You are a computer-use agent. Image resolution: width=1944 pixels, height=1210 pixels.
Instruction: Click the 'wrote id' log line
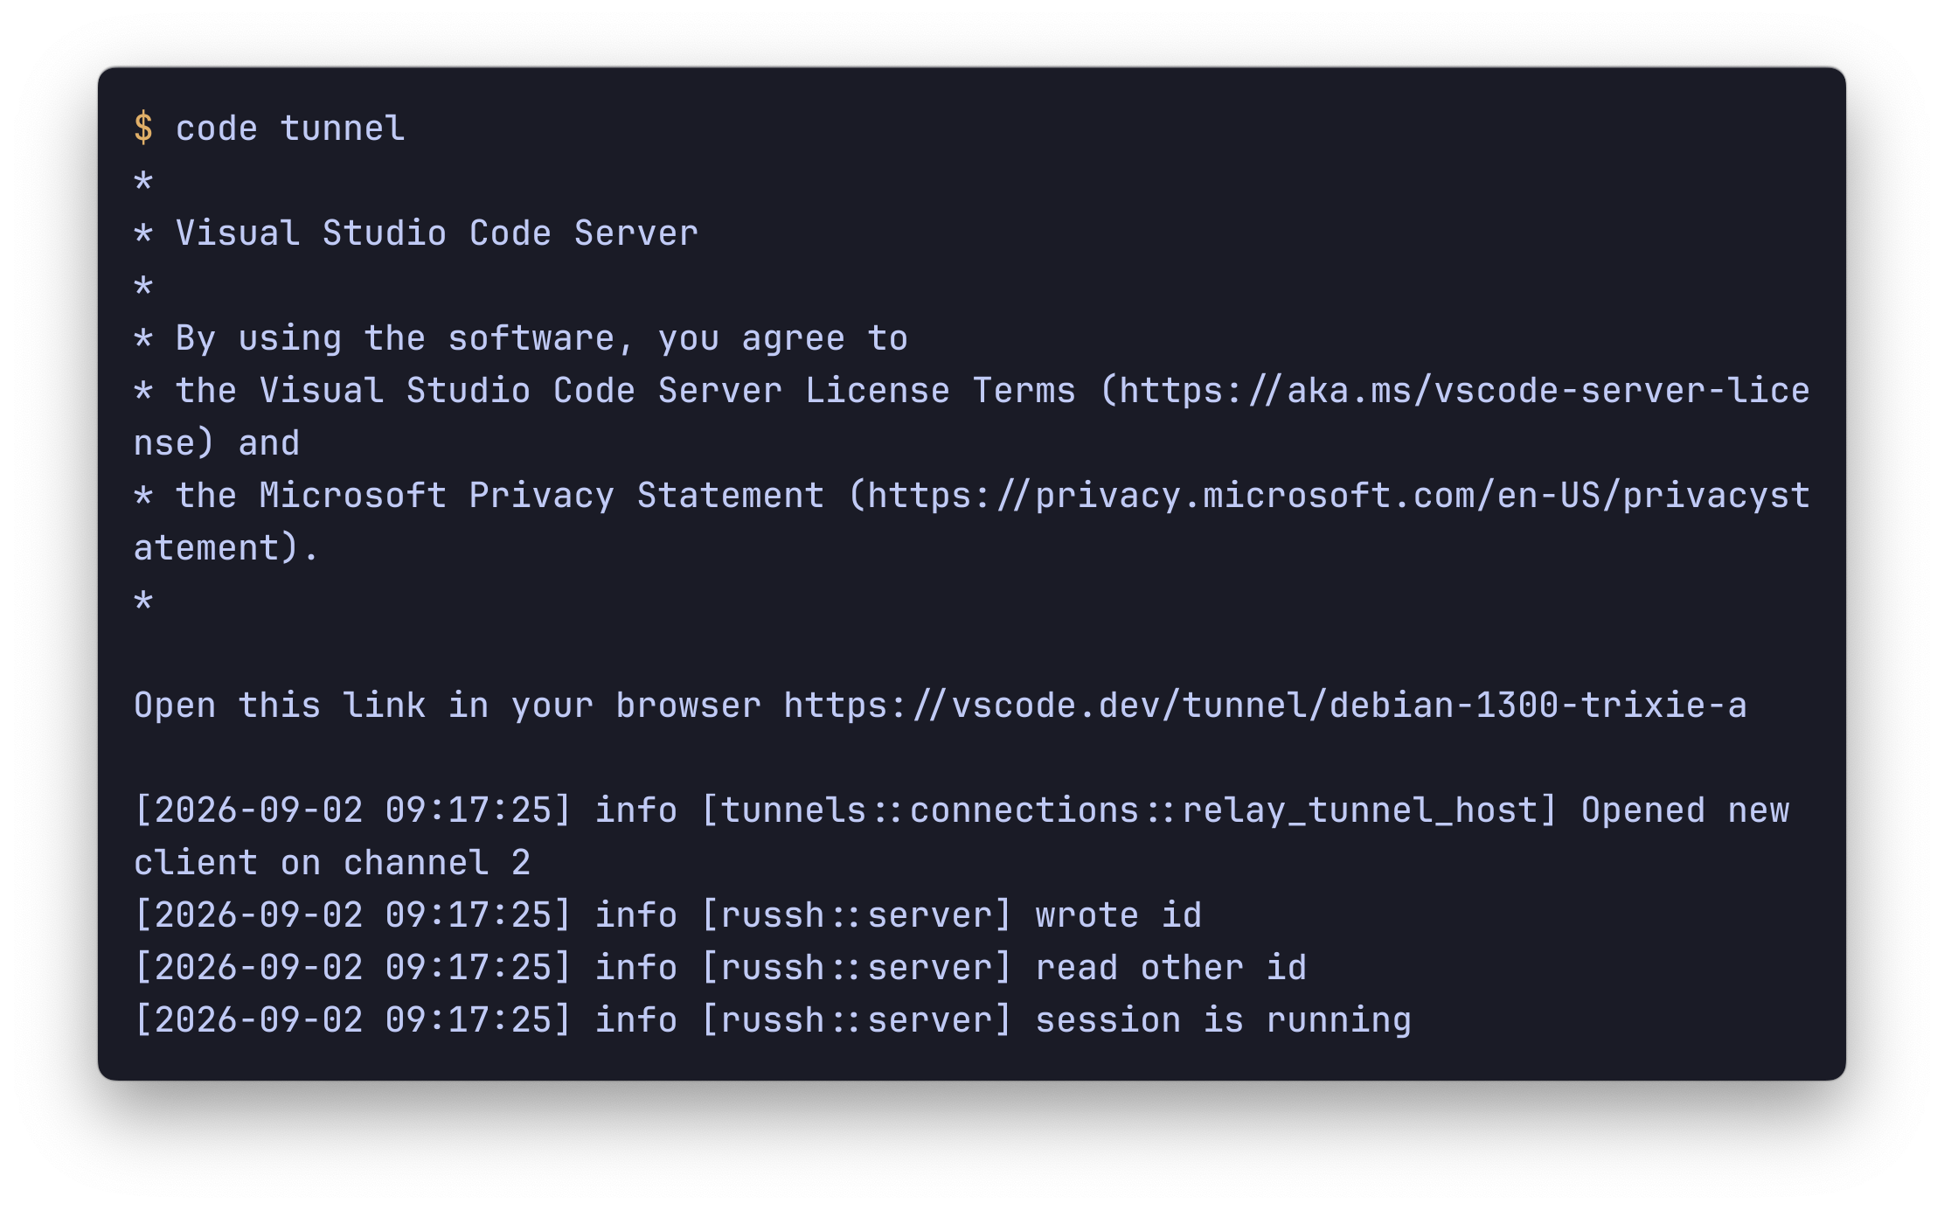coord(668,915)
